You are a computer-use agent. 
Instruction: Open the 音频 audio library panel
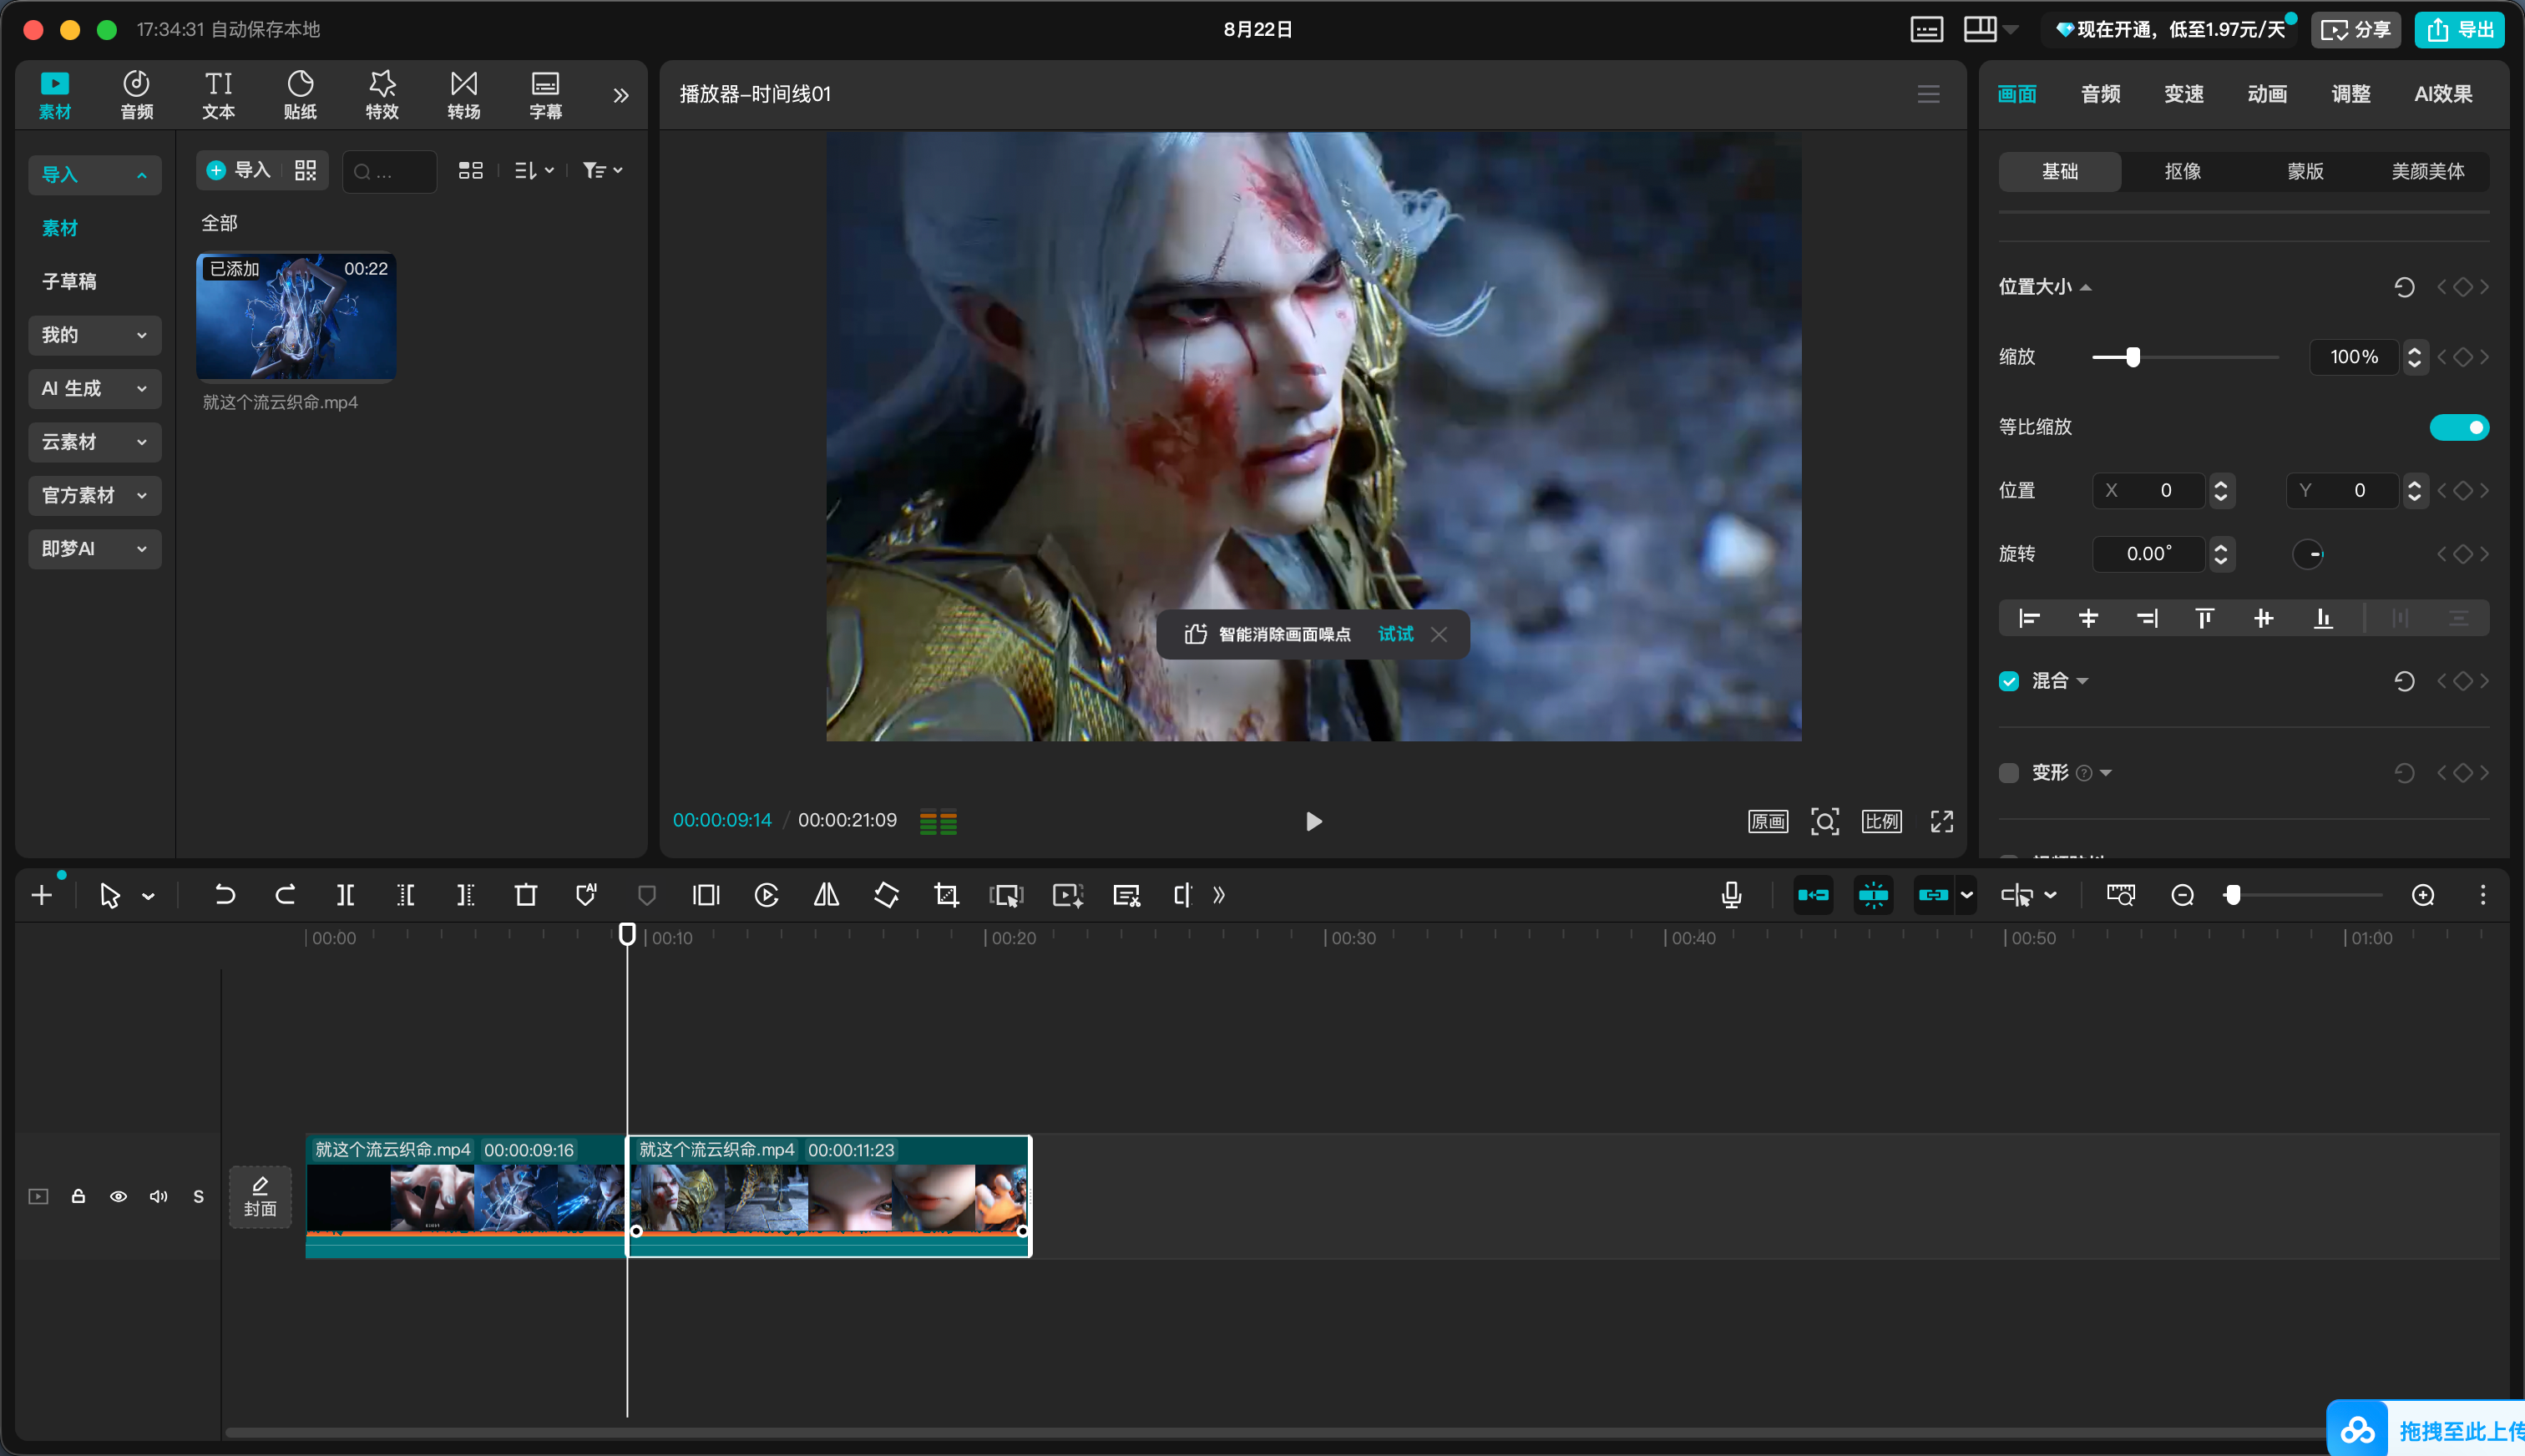(136, 95)
